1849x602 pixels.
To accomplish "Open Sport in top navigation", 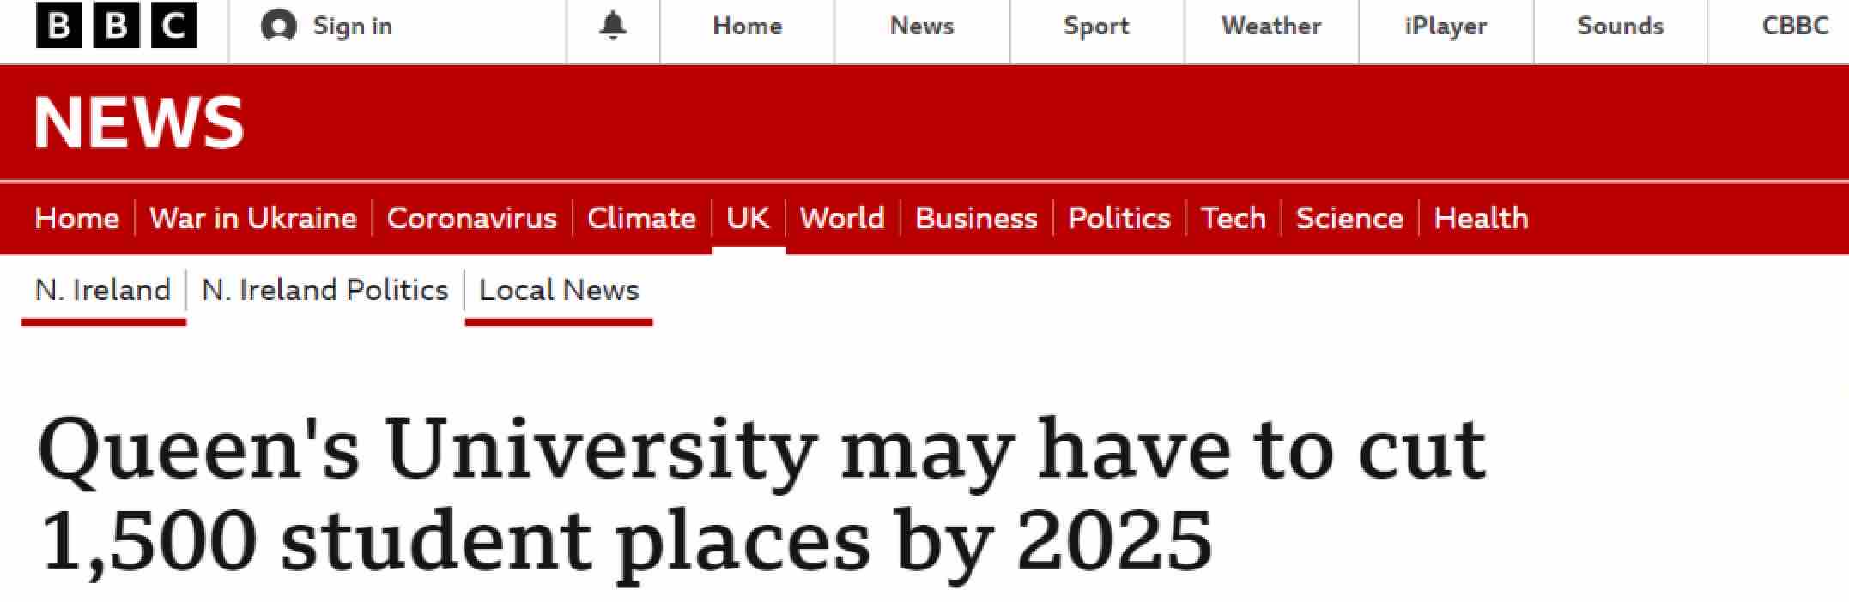I will (x=1096, y=27).
